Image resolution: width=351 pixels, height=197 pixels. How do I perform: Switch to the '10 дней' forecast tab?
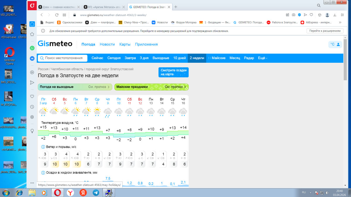click(x=179, y=58)
